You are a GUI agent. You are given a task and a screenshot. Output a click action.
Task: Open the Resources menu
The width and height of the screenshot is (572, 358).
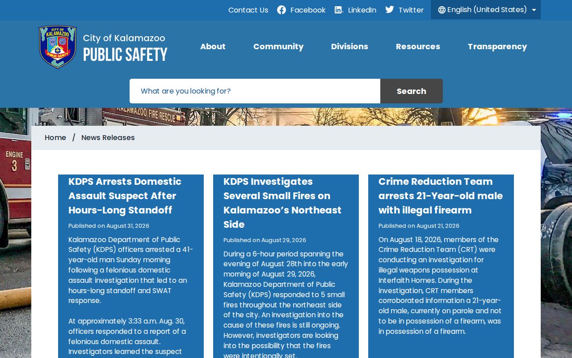click(x=418, y=47)
